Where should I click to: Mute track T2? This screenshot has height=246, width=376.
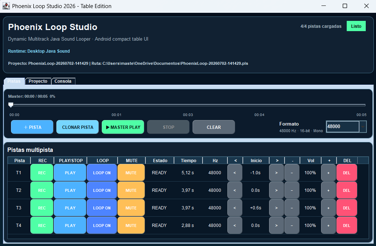click(x=131, y=190)
